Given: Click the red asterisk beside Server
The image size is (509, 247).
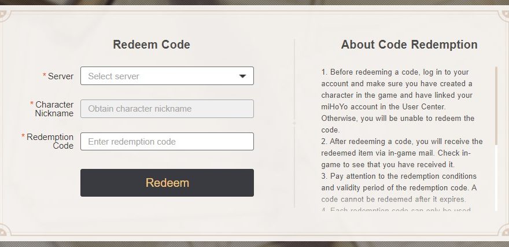Looking at the screenshot, I should (45, 76).
